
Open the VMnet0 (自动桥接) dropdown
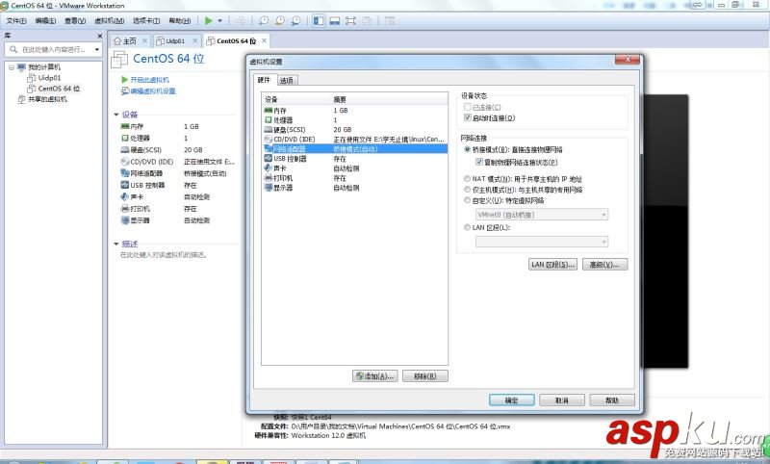(542, 215)
